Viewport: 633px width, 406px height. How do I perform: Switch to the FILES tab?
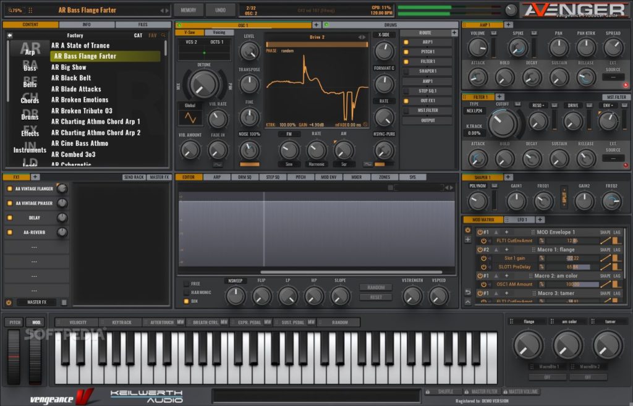point(143,25)
